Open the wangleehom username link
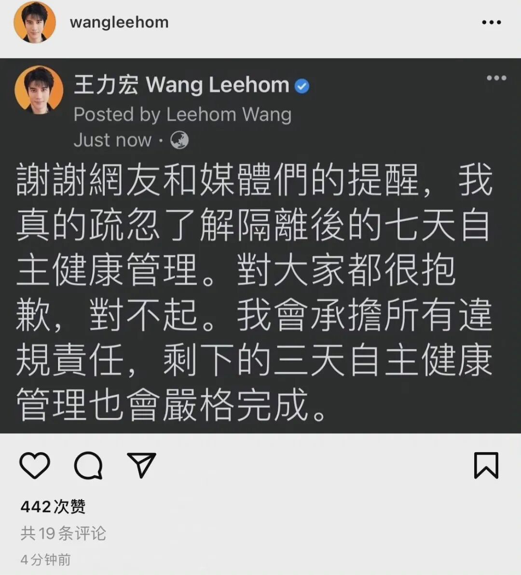This screenshot has height=575, width=521. point(119,22)
